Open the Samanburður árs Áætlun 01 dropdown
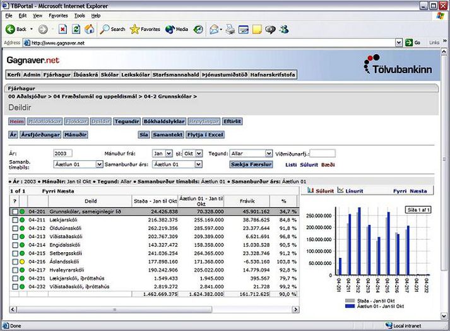The width and height of the screenshot is (450, 331). [x=198, y=165]
